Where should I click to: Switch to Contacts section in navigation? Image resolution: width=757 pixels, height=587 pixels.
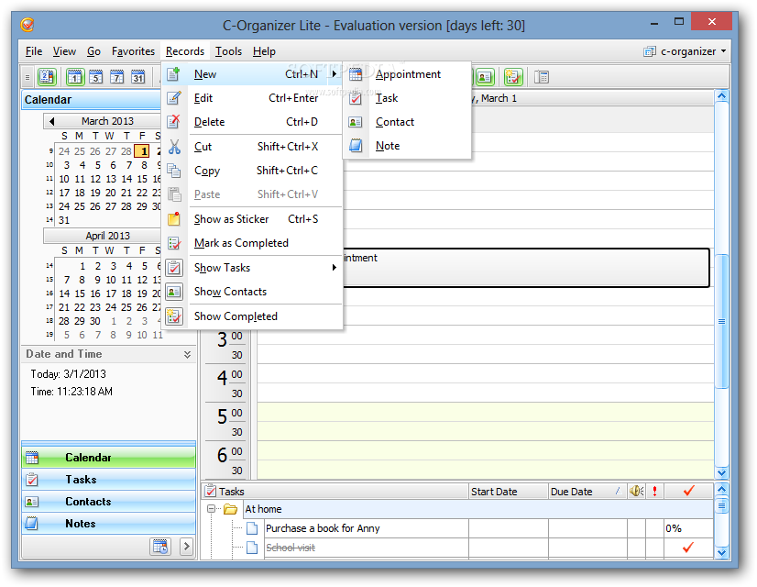tap(109, 502)
